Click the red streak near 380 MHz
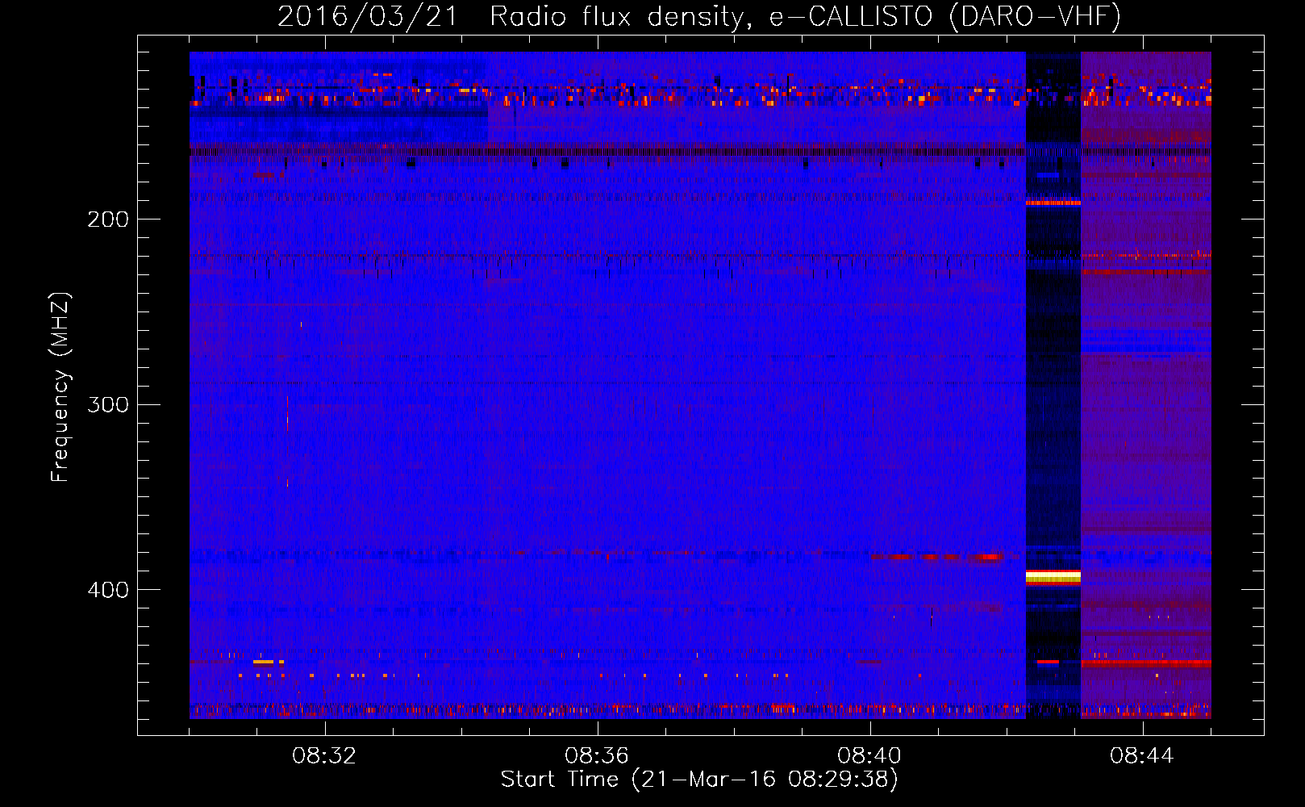Screen dimensions: 1305x807 (937, 557)
